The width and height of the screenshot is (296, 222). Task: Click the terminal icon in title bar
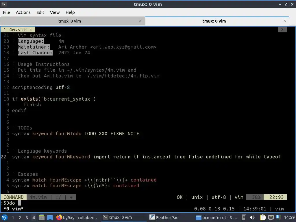click(x=4, y=4)
